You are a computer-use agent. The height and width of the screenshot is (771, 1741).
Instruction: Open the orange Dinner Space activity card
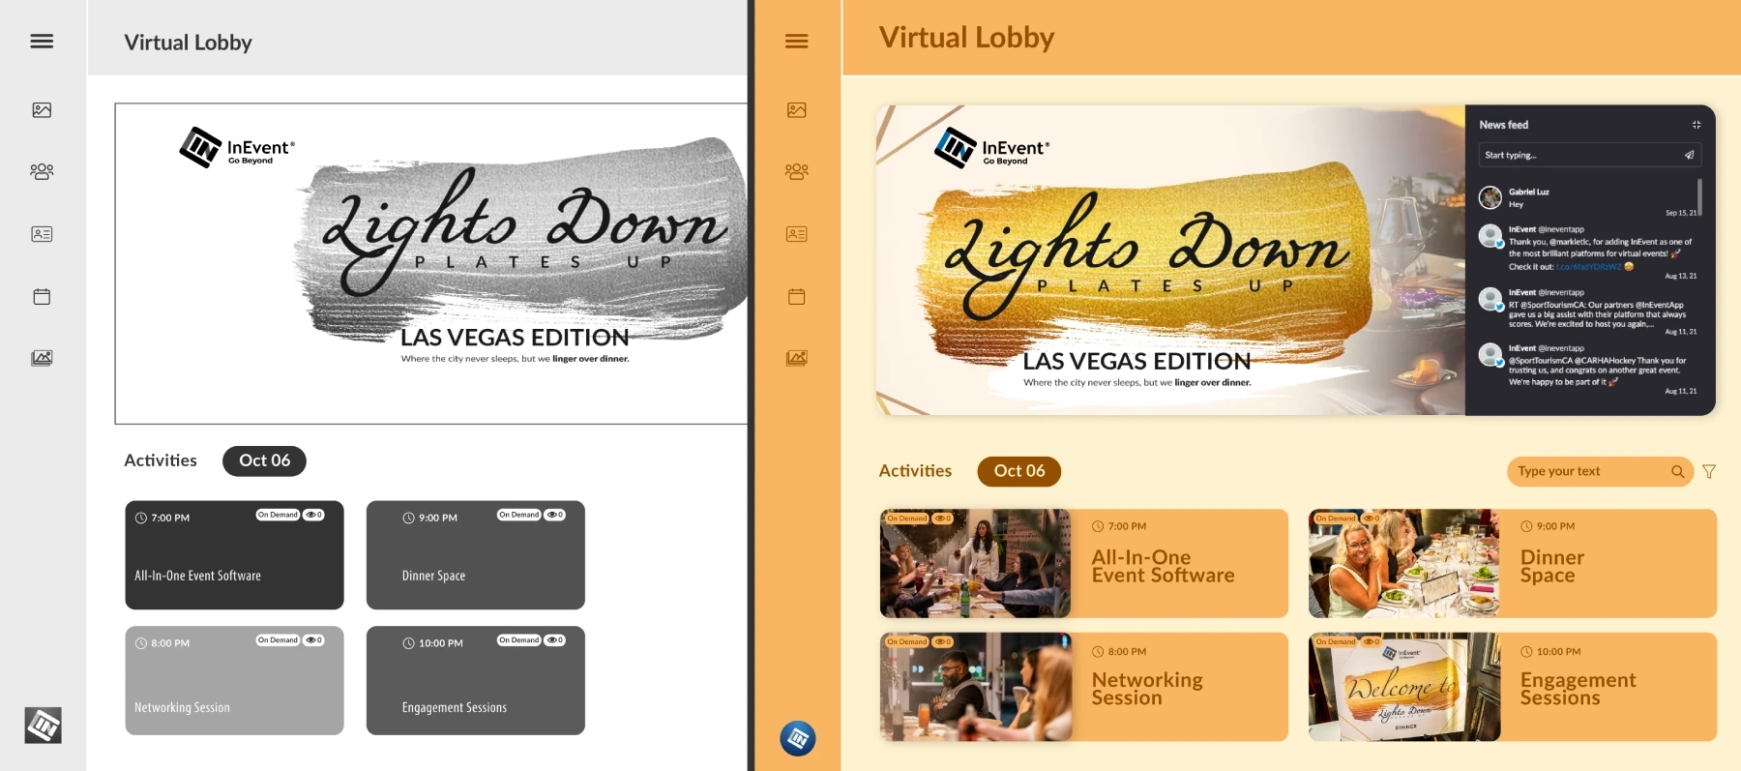coord(1513,563)
